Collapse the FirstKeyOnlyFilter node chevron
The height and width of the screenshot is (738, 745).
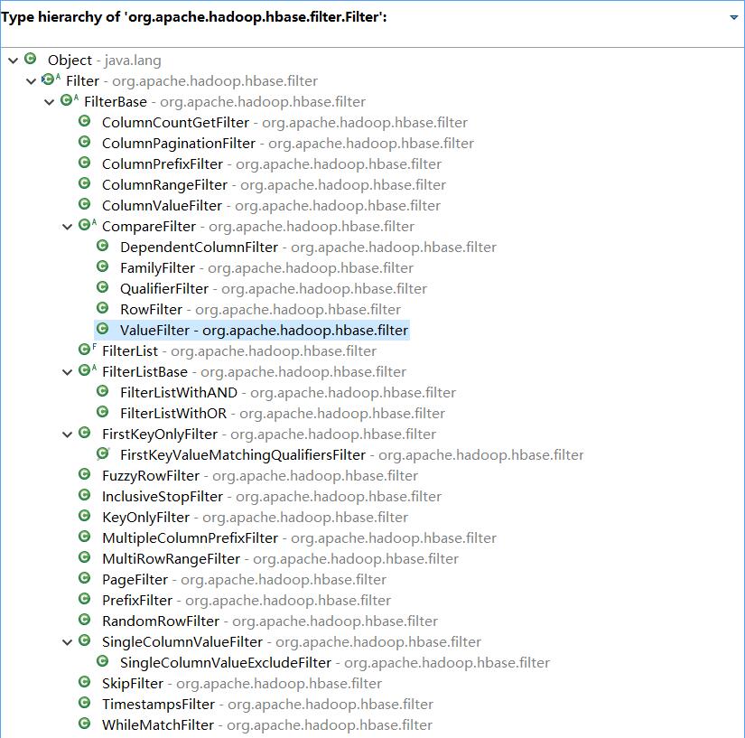(x=68, y=434)
